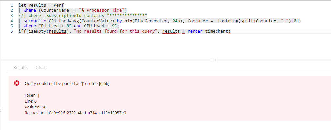This screenshot has height=130, width=331.
Task: Click 'tostring' function in line 4
Action: click(228, 21)
